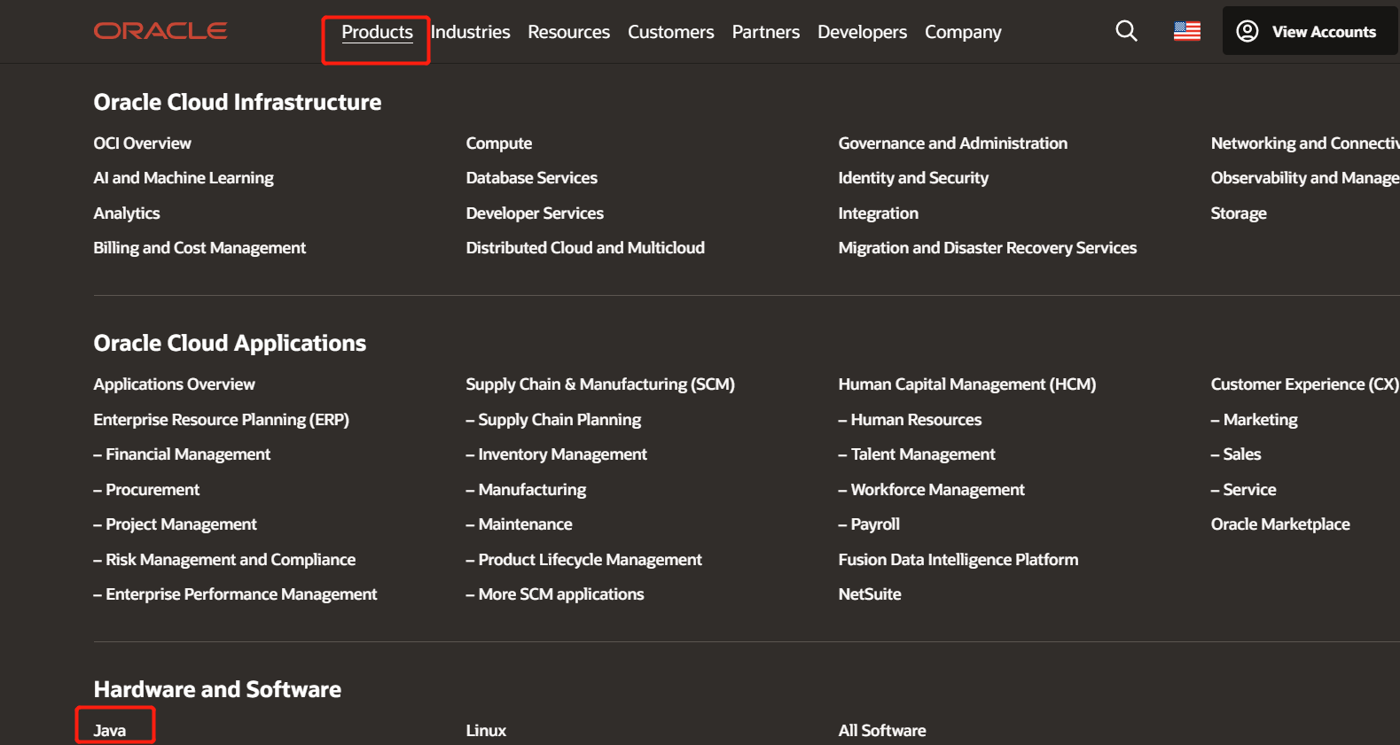Open Talent Management link

[917, 454]
